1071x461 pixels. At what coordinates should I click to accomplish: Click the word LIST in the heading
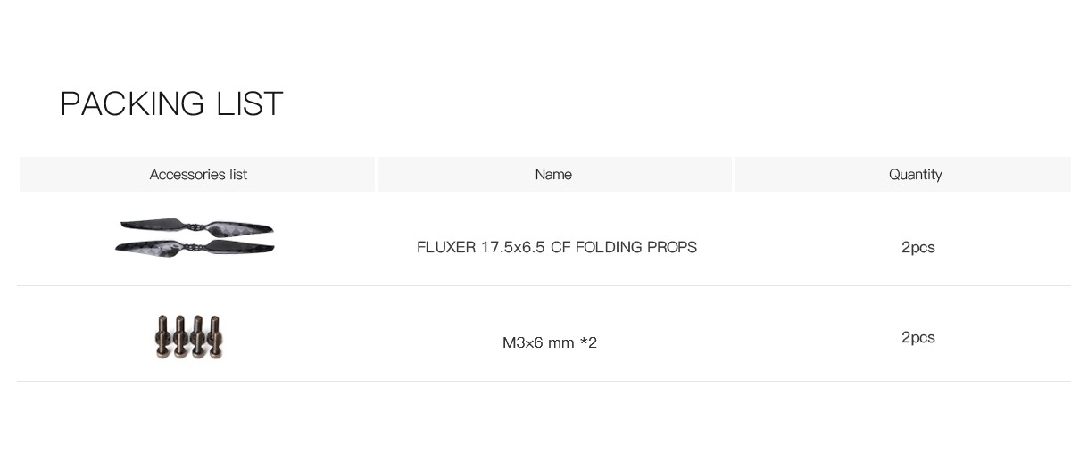click(249, 104)
